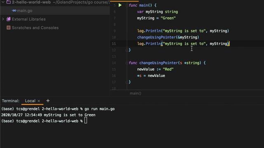Click '*s = newValue' assignment line

[151, 76]
